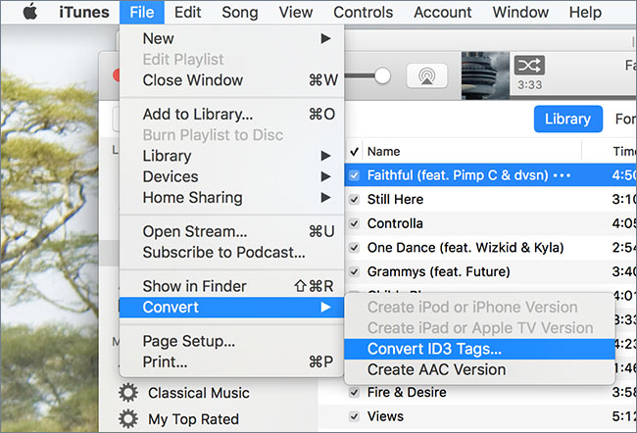The height and width of the screenshot is (433, 637).
Task: Select the song Fire & Desire
Action: tap(407, 393)
